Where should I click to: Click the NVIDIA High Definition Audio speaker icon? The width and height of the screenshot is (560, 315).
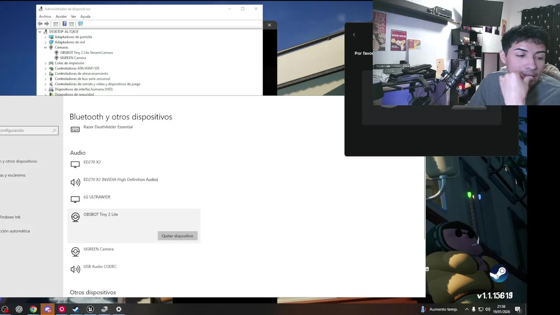point(75,182)
